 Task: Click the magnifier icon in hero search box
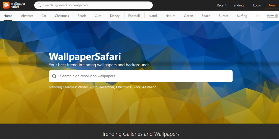[54, 76]
